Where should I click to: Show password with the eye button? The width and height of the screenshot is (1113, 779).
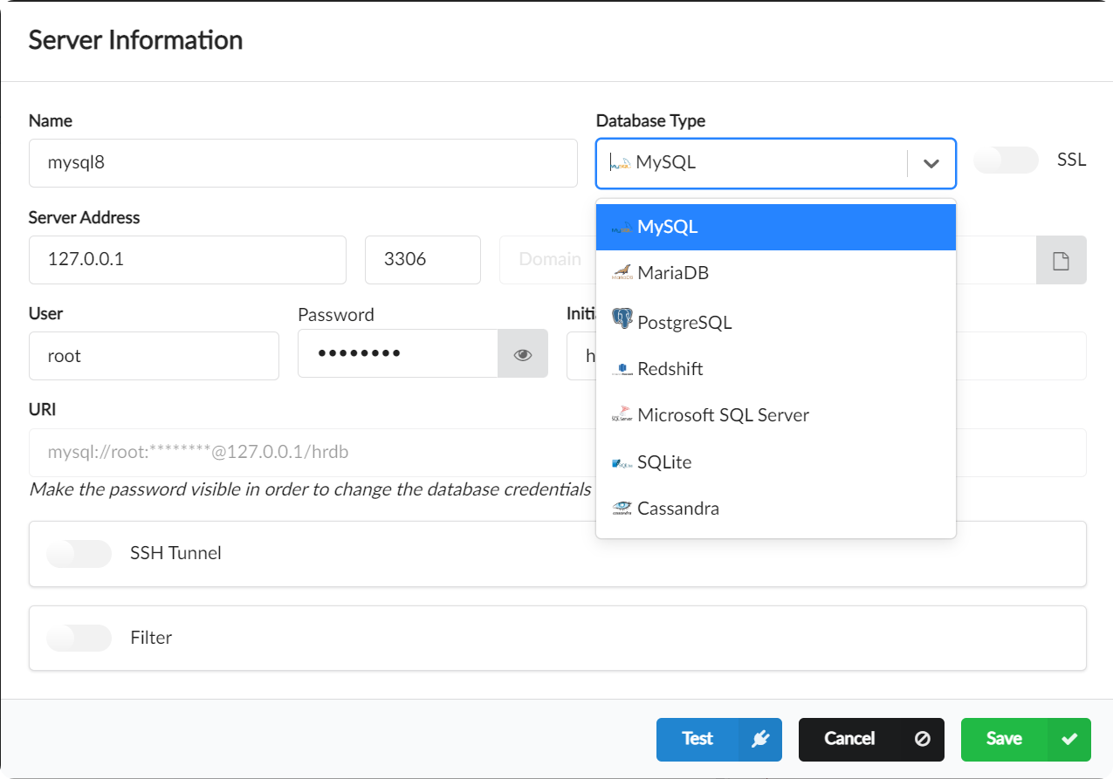[523, 354]
